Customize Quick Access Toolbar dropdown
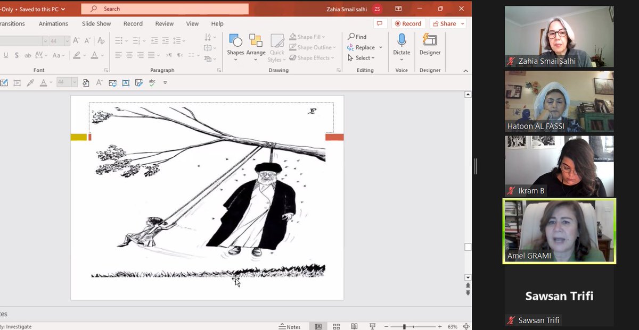The image size is (639, 330). 165,82
